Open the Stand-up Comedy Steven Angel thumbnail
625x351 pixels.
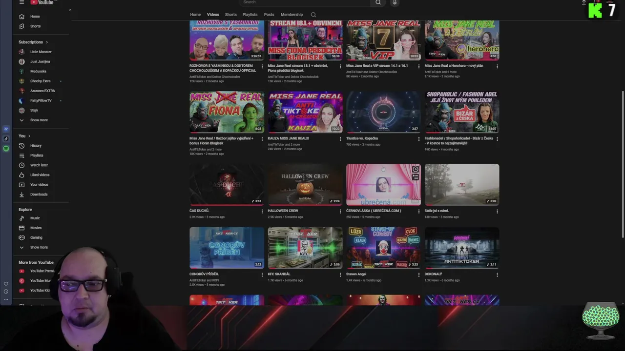[x=383, y=248]
